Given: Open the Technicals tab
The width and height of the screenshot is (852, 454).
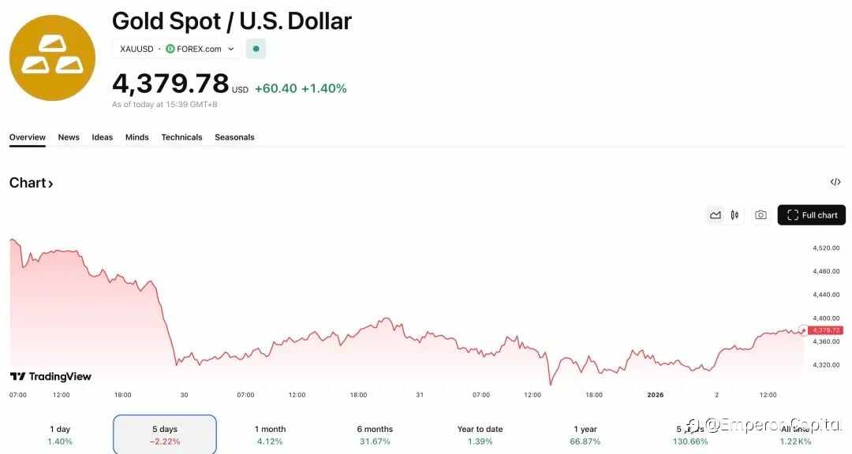Looking at the screenshot, I should pyautogui.click(x=181, y=137).
